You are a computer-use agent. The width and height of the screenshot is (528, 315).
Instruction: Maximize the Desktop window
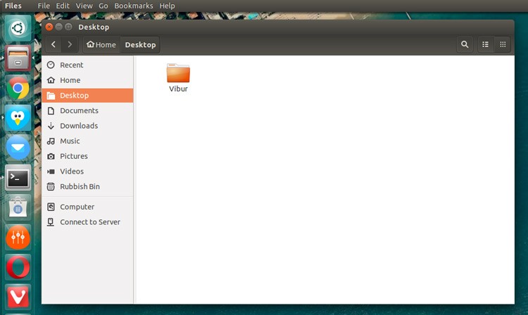click(68, 27)
